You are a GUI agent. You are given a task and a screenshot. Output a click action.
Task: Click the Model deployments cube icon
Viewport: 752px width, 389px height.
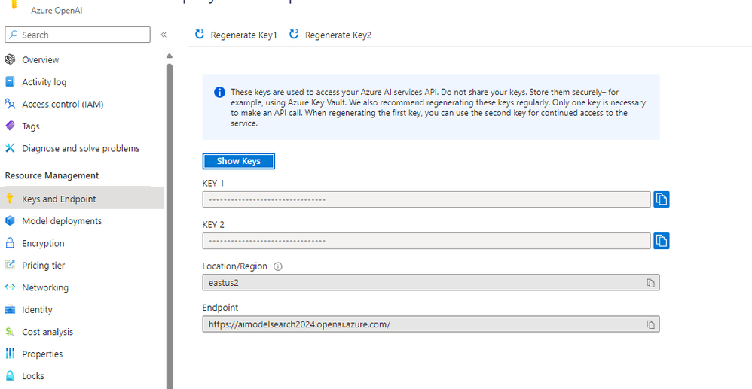coord(10,220)
